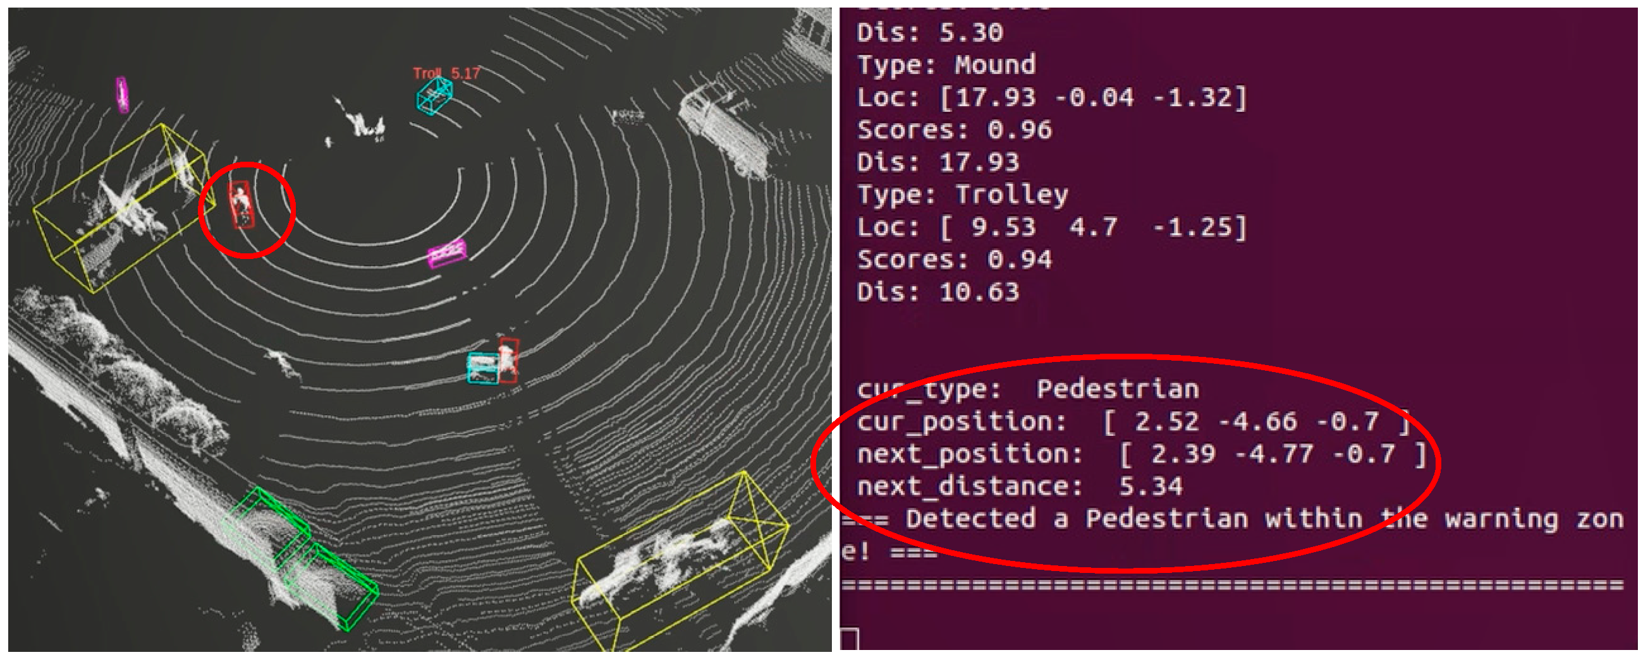Click the 'Scores: 0.96' output line

954,130
